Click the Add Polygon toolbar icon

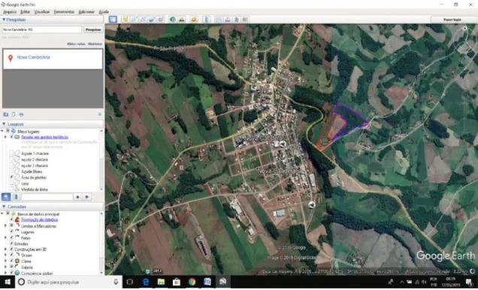(134, 20)
